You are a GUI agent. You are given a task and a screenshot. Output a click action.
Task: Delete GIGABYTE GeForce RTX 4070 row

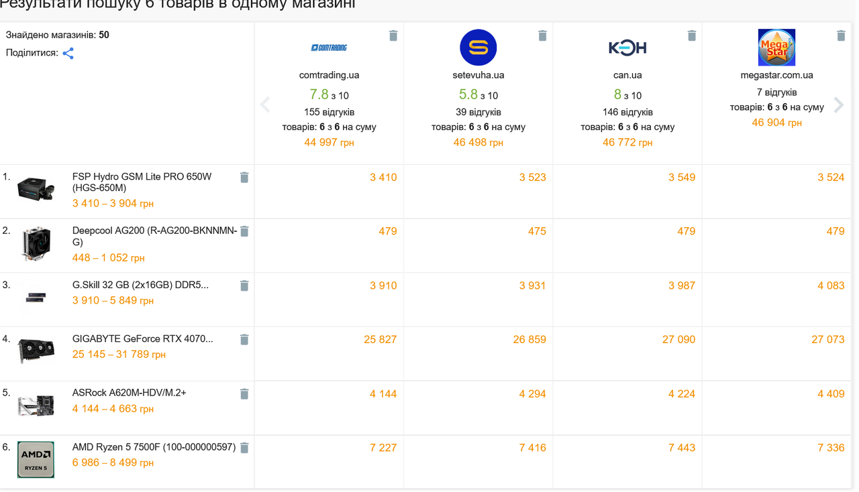coord(244,340)
